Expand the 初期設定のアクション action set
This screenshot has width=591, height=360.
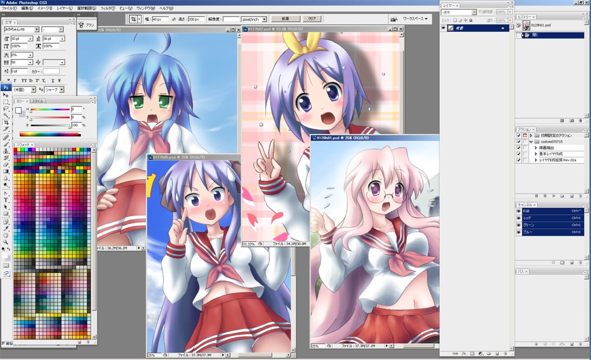[531, 135]
